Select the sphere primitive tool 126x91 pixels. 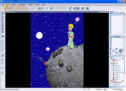[3, 16]
